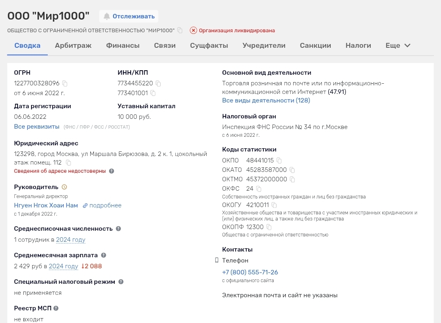Copy the OGRN number
The width and height of the screenshot is (441, 323).
coord(65,83)
